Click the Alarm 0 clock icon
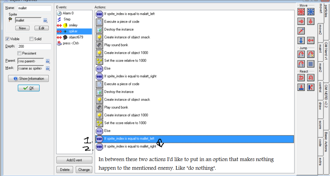The width and height of the screenshot is (330, 176). pyautogui.click(x=59, y=14)
